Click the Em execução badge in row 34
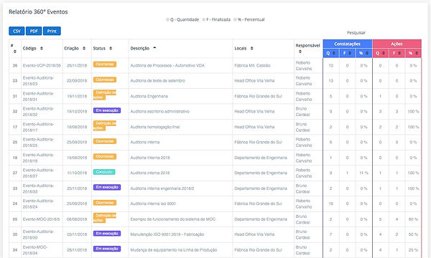This screenshot has height=258, width=431. [107, 249]
